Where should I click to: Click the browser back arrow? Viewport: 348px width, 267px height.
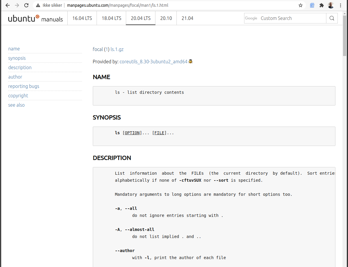click(x=8, y=5)
